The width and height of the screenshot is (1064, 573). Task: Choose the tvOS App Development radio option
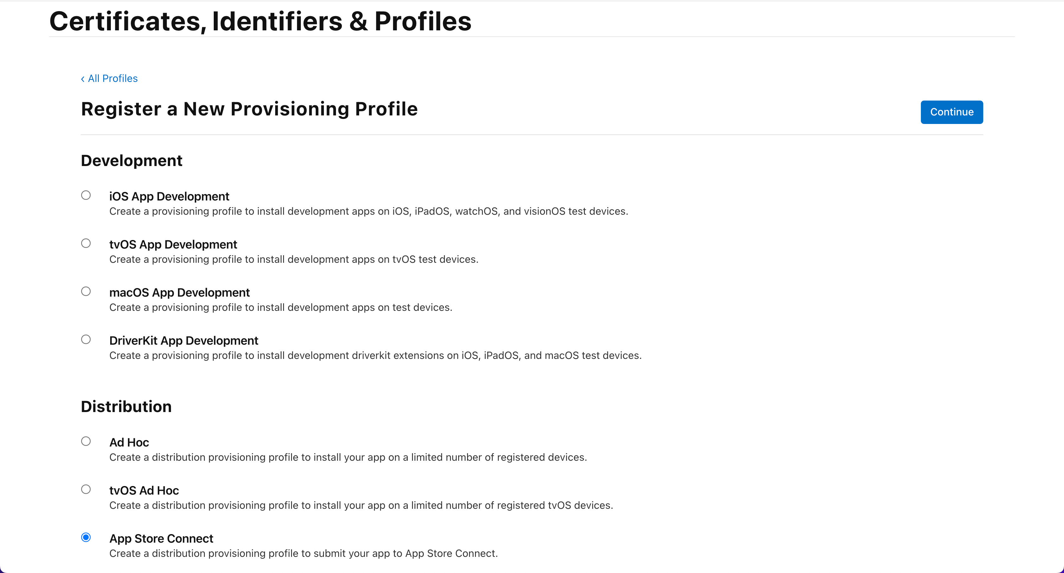tap(86, 243)
